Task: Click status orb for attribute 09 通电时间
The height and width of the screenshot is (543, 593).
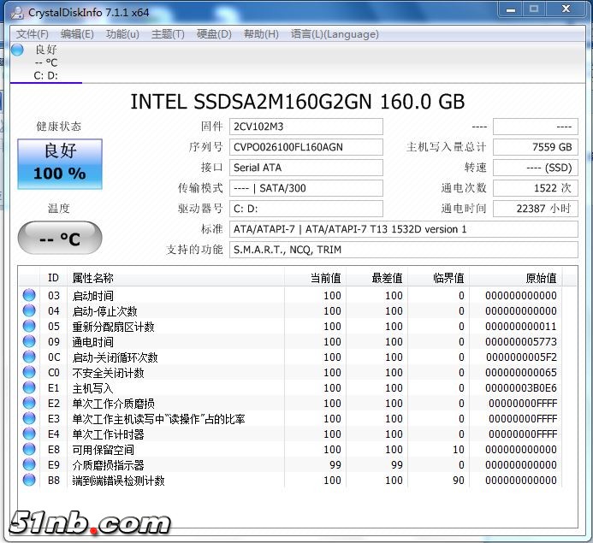Action: tap(30, 342)
